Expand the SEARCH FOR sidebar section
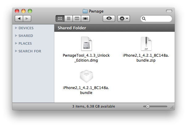Image resolution: width=187 pixels, height=127 pixels. [16, 51]
